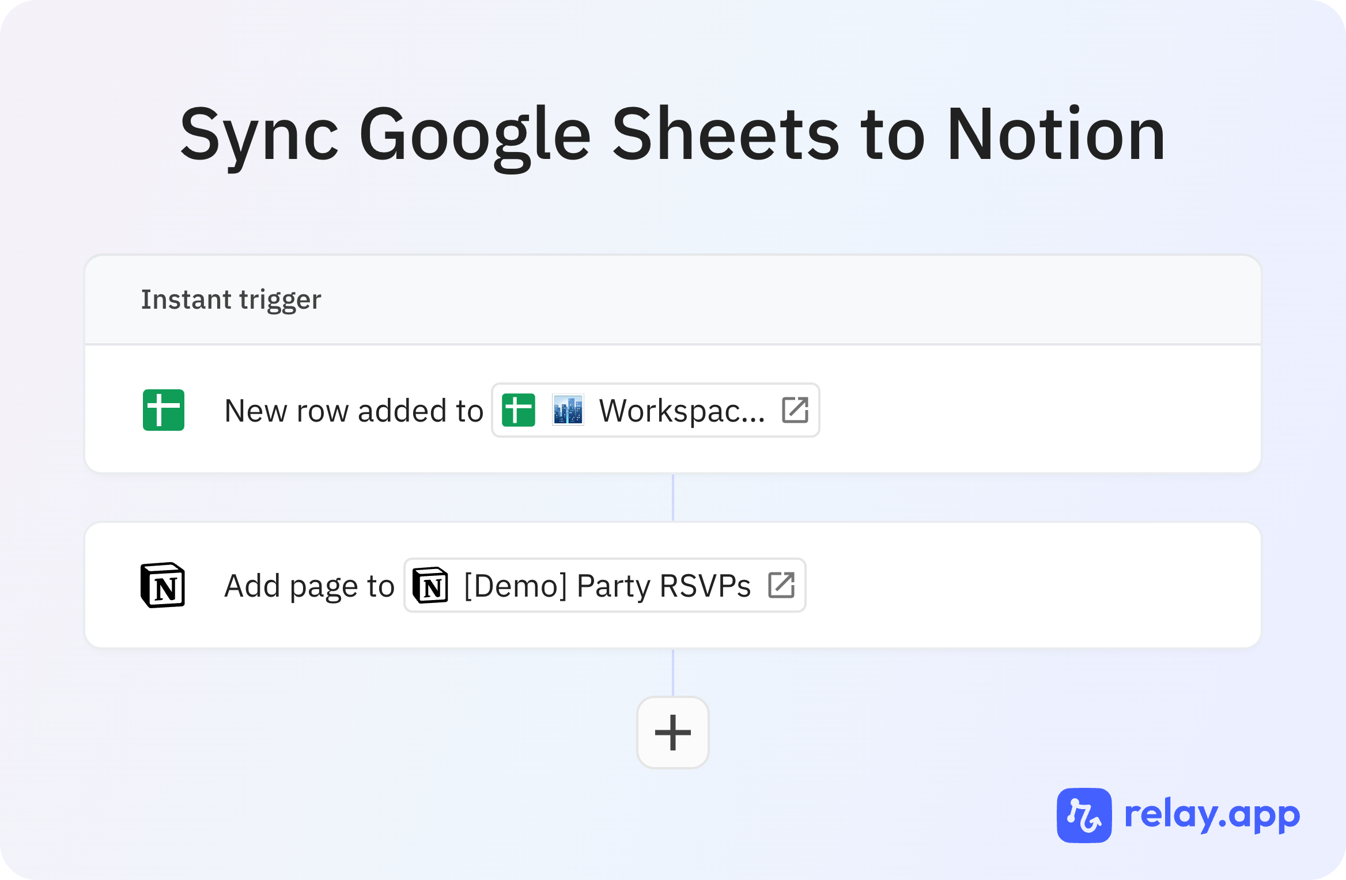Click the plus button to add step
1346x880 pixels.
[x=672, y=733]
